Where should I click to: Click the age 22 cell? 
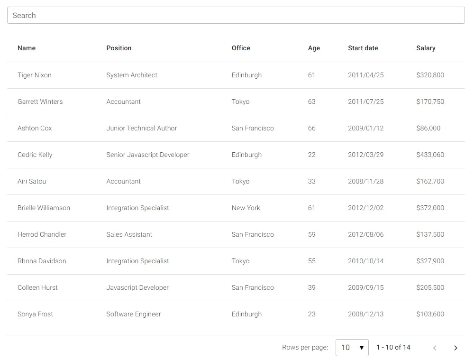312,155
